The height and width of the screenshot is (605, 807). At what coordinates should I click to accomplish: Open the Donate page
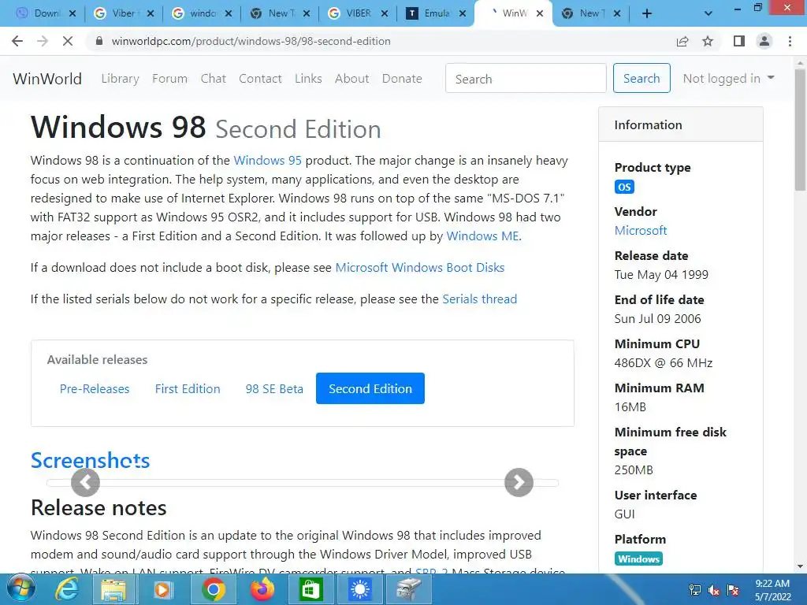pos(402,79)
